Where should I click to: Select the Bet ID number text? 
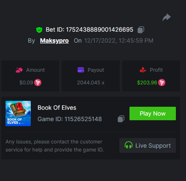coord(100,30)
